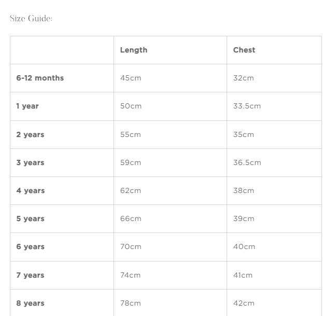
Task: Click the 5 years row label
Action: tap(30, 218)
